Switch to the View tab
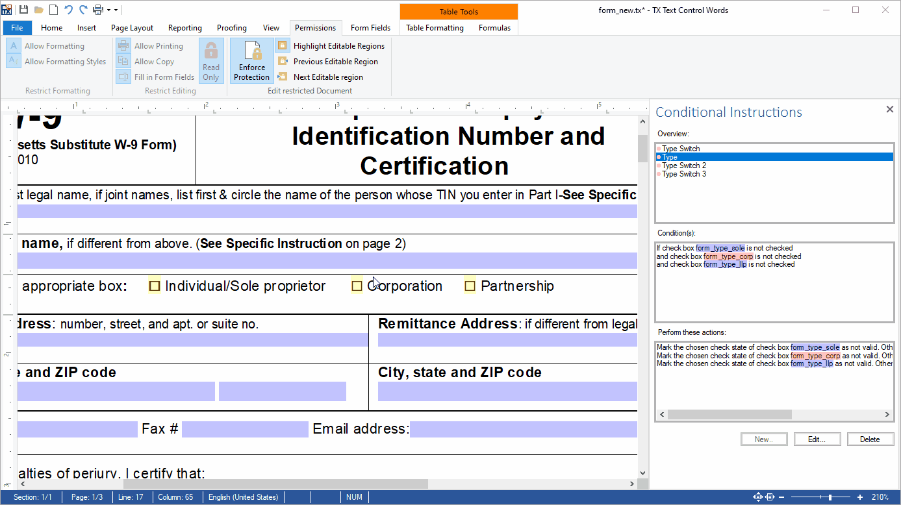The height and width of the screenshot is (505, 901). click(271, 28)
